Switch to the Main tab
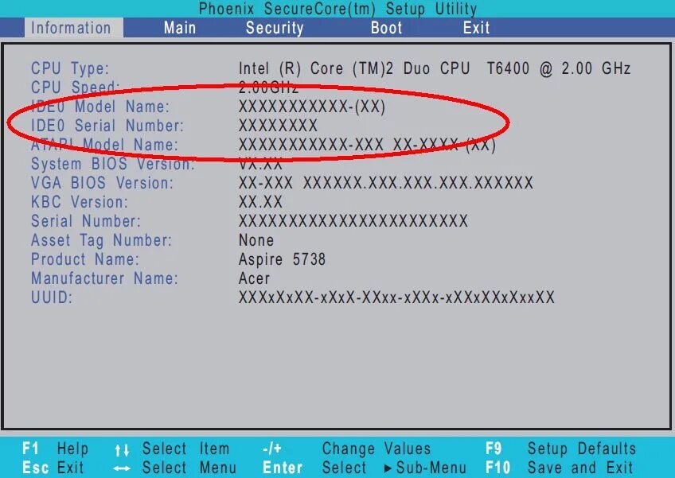 point(180,28)
